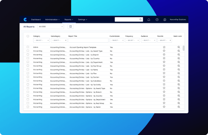Click the Report Title filter text field

(88, 40)
